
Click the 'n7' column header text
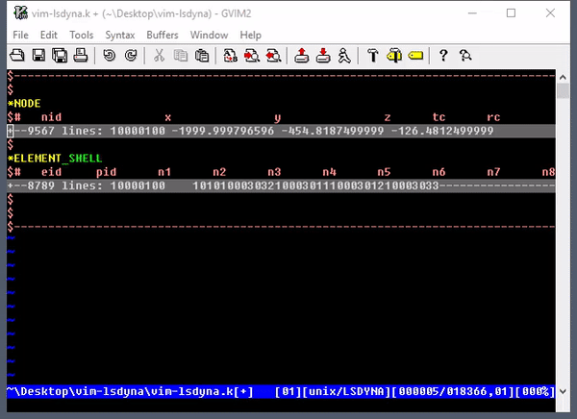pos(493,172)
